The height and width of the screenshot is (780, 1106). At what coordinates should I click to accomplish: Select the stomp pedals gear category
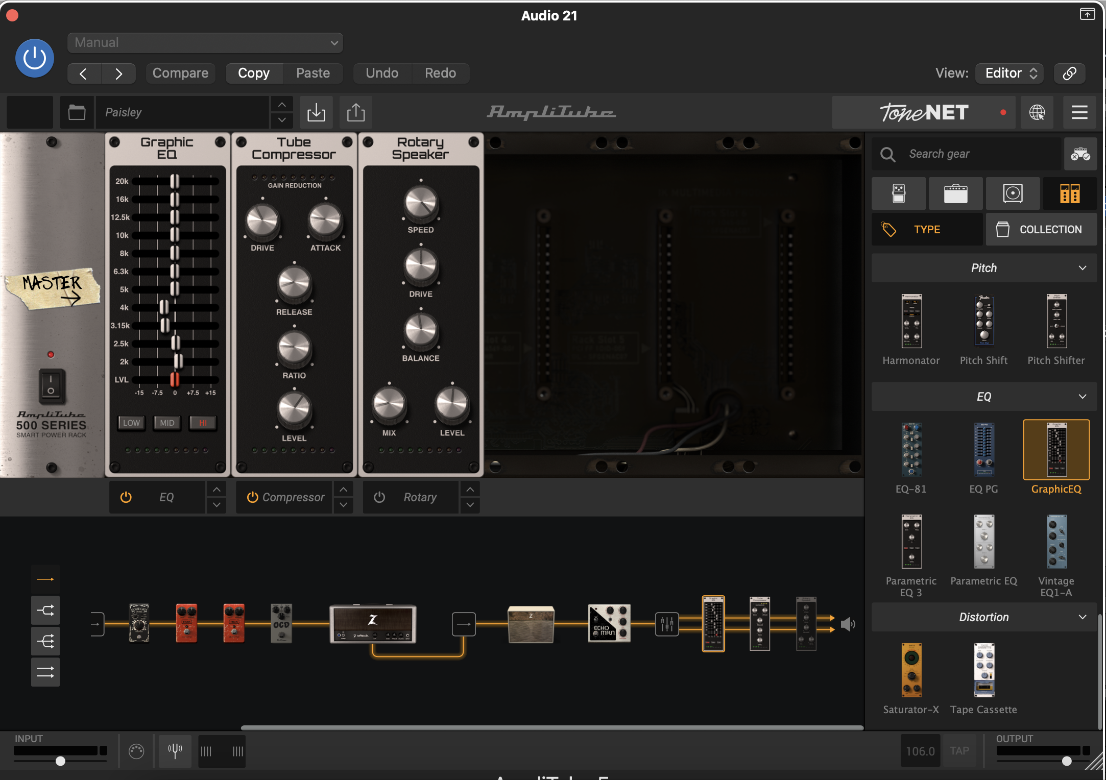(x=899, y=193)
